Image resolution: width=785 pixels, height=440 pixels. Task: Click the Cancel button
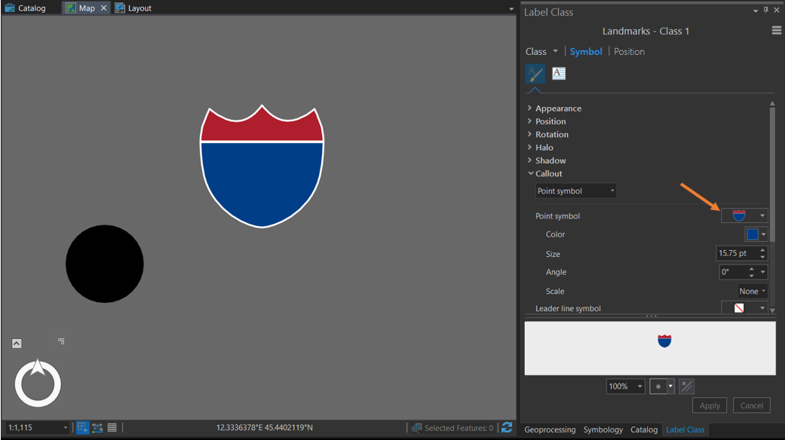pyautogui.click(x=752, y=405)
